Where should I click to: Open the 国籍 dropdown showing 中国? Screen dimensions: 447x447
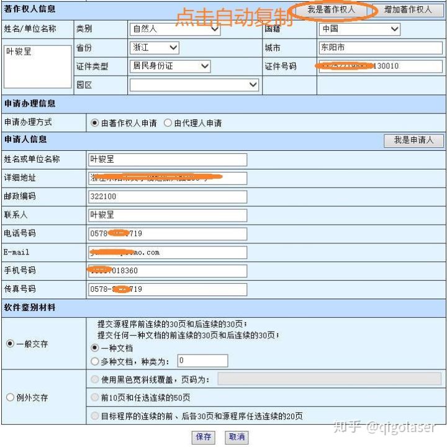pyautogui.click(x=359, y=29)
